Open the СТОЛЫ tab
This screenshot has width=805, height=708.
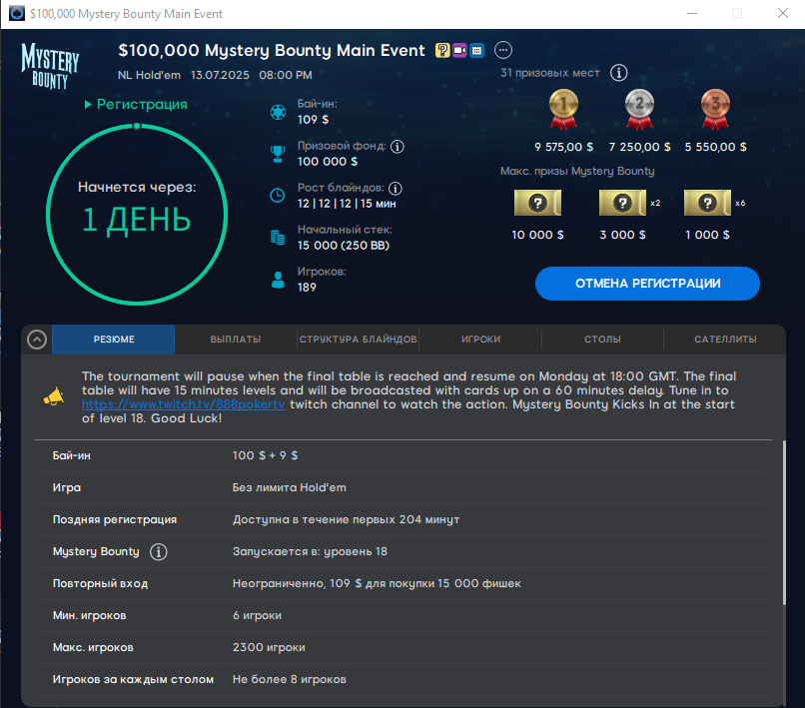tap(602, 340)
